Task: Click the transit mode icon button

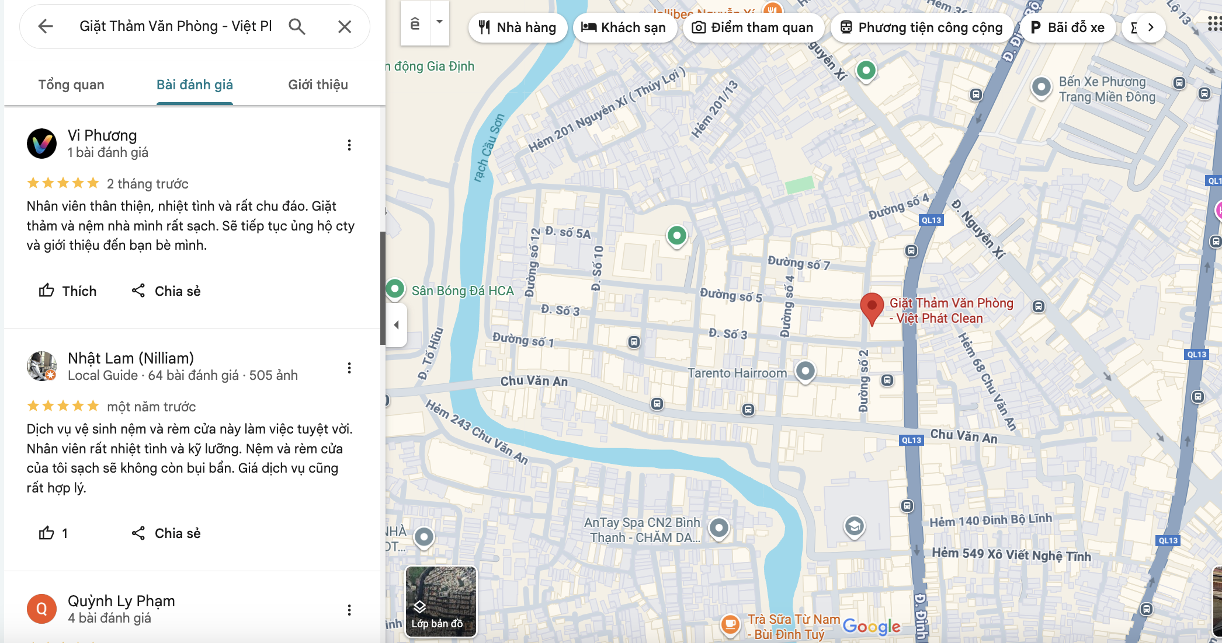Action: click(415, 23)
